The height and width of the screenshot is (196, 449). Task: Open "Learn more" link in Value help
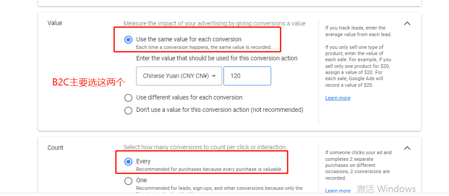(338, 98)
